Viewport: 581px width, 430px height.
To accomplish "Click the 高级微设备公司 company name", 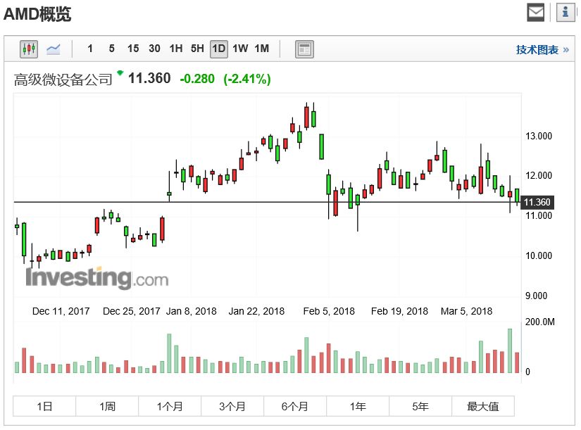I will pyautogui.click(x=63, y=80).
